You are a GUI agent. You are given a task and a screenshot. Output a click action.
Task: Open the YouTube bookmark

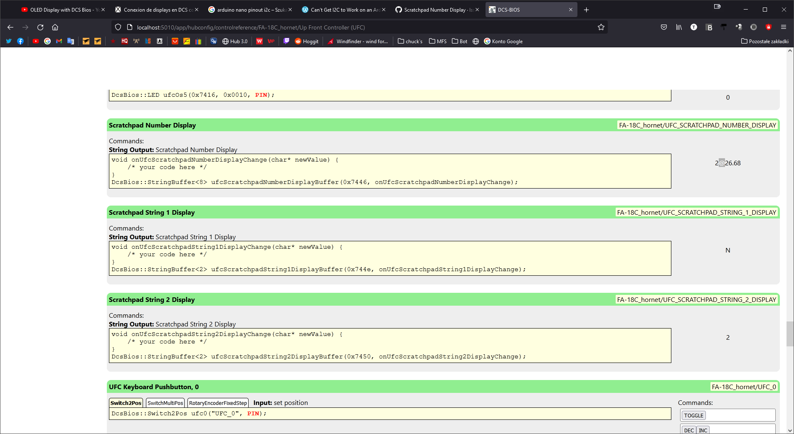[x=36, y=41]
